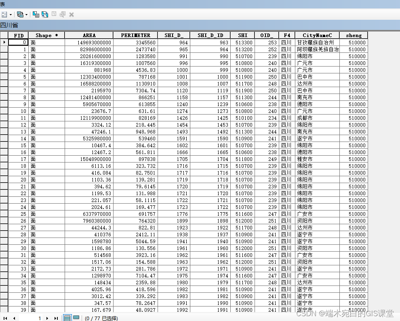400x321 pixels.
Task: Click the AREA column header
Action: [x=89, y=35]
